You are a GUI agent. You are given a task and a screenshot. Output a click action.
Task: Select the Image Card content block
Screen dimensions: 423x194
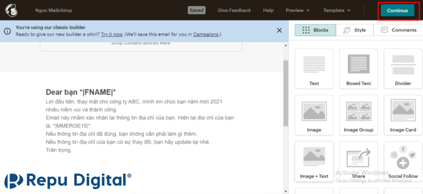point(403,115)
